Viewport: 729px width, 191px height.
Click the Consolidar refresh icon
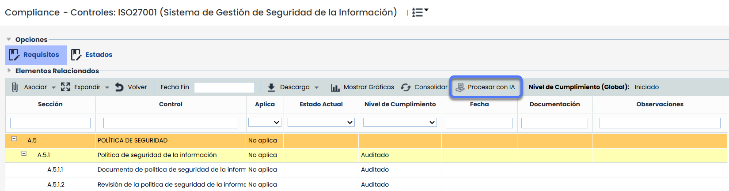click(406, 87)
